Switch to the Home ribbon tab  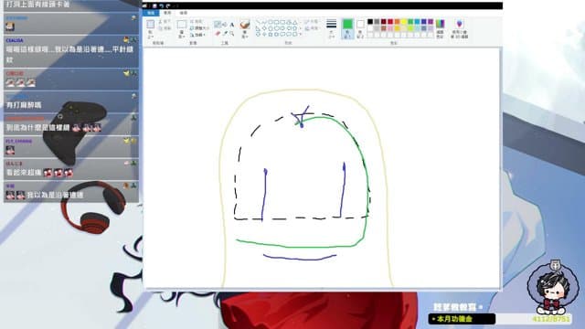click(167, 13)
